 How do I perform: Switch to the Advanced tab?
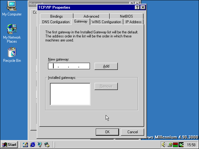pyautogui.click(x=91, y=16)
